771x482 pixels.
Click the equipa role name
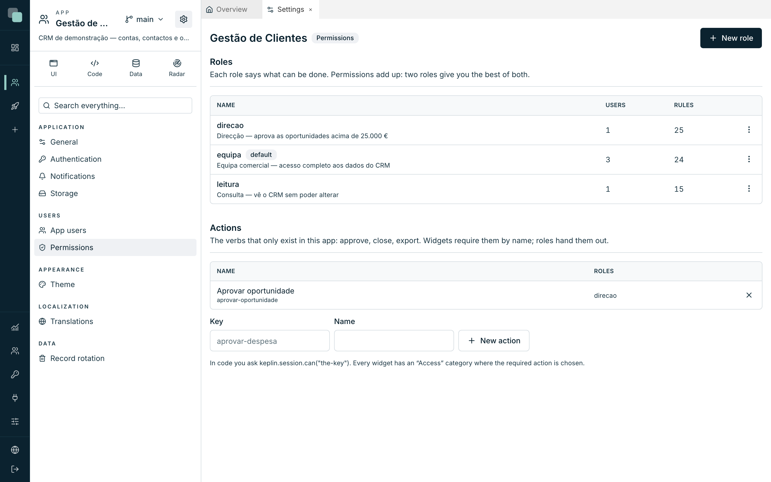click(x=229, y=155)
